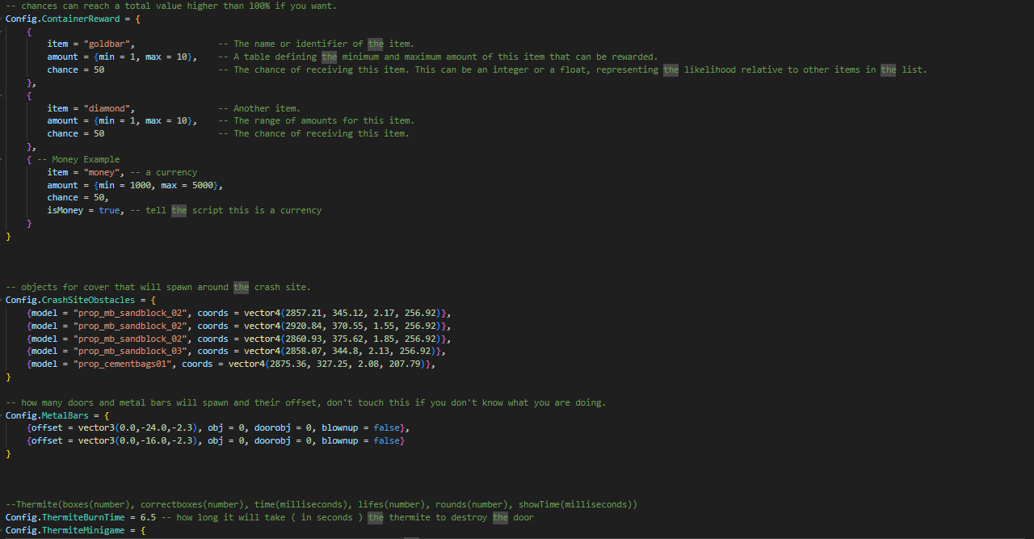Click the Config.MetalBars identifier

click(53, 415)
